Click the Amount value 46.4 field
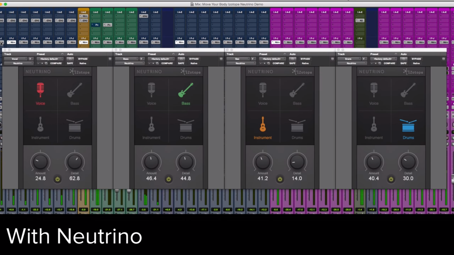Viewport: 454px width, 255px height. [x=151, y=178]
